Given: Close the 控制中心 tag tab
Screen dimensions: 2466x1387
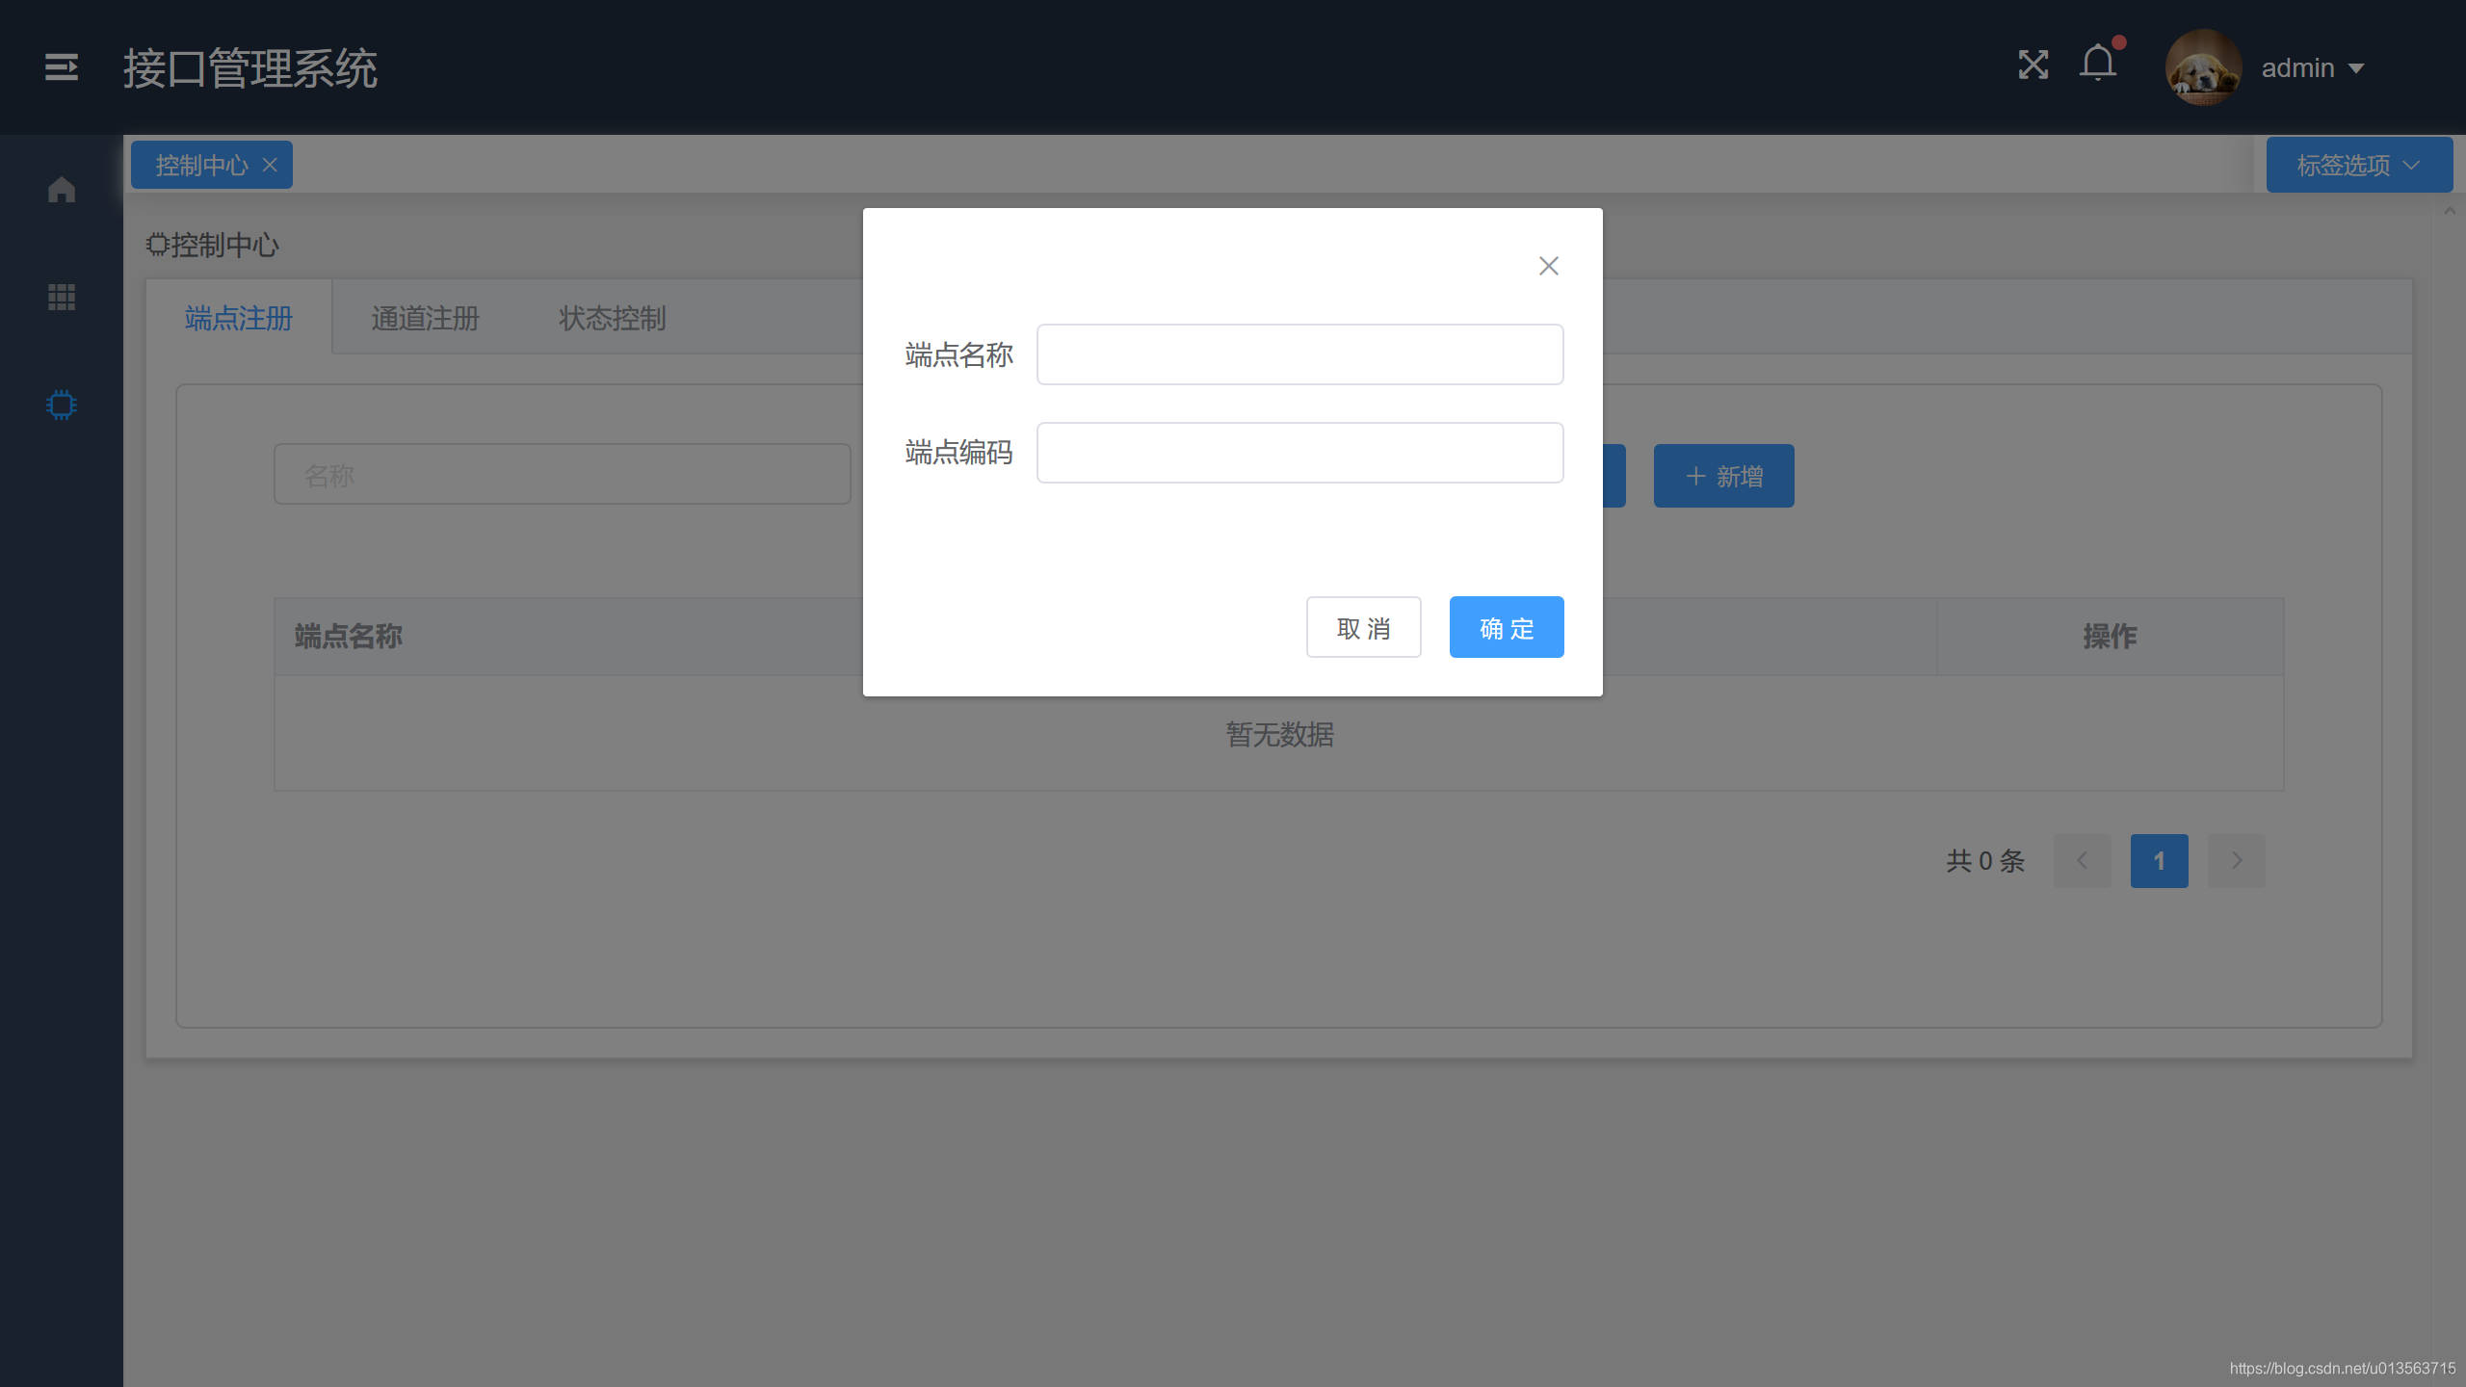Looking at the screenshot, I should pos(271,165).
